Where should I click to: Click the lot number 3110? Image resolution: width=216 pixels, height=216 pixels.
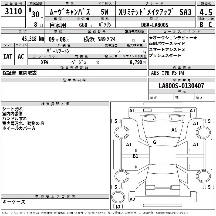click(13, 12)
